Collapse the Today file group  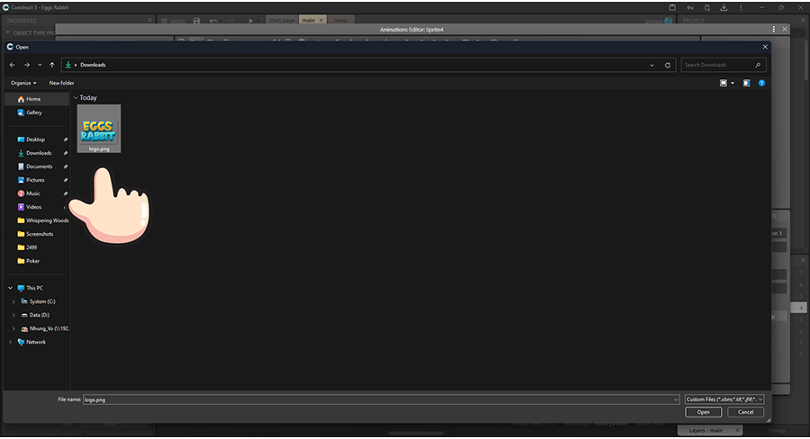tap(76, 97)
